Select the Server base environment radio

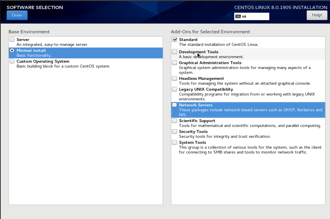[x=12, y=40]
